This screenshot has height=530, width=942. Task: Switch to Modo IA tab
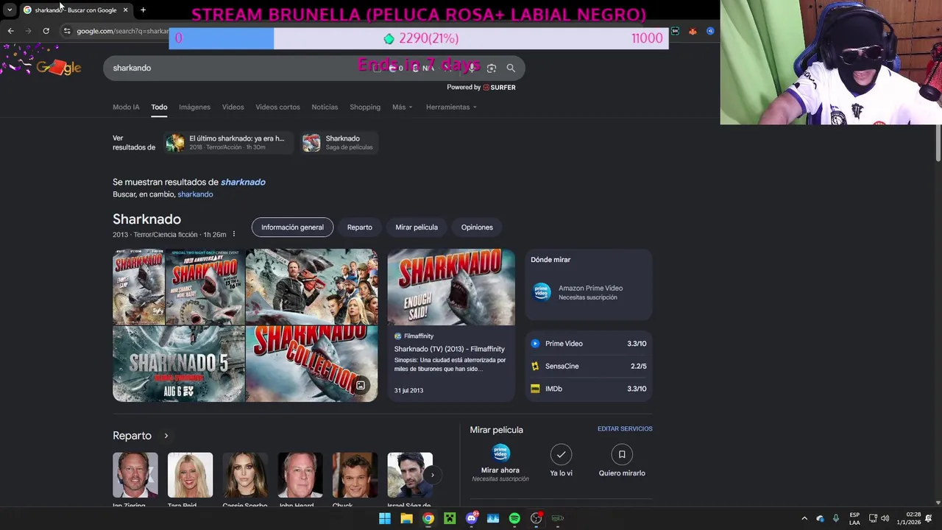[x=126, y=107]
